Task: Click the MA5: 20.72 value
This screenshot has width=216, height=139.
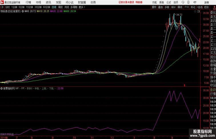Action: [30, 11]
